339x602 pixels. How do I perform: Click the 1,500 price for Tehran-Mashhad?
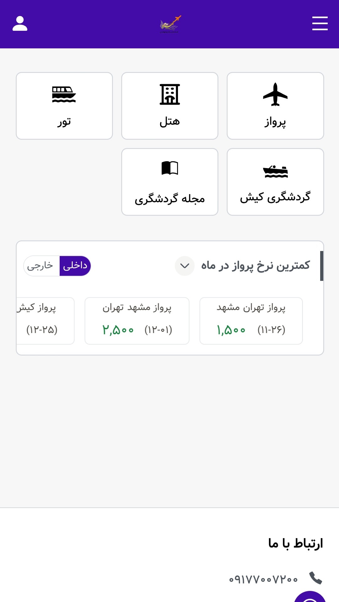click(x=231, y=330)
